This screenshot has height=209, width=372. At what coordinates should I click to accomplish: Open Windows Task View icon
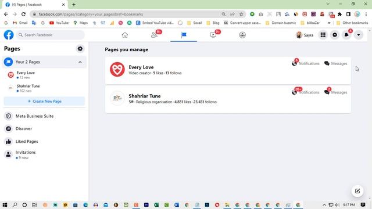pyautogui.click(x=34, y=205)
